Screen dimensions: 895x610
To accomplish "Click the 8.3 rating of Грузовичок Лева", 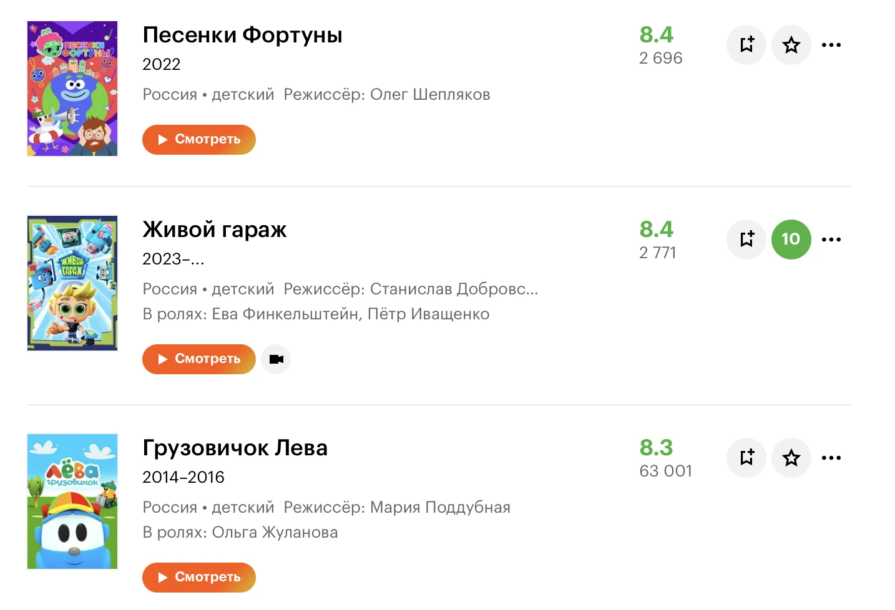I will click(x=656, y=447).
